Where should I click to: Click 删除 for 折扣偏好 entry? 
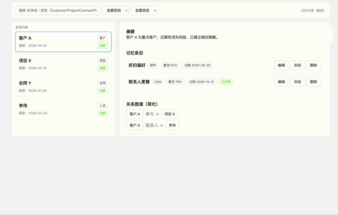click(x=313, y=65)
